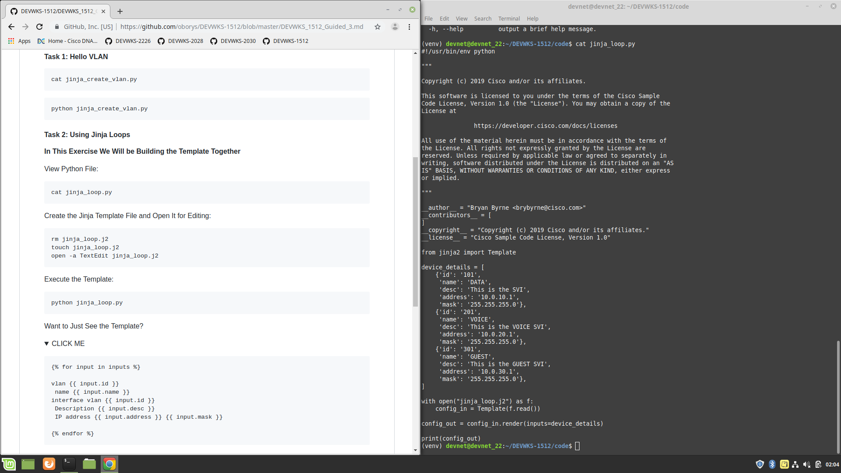Click the Files manager icon in taskbar
This screenshot has height=473, width=841.
coord(89,464)
